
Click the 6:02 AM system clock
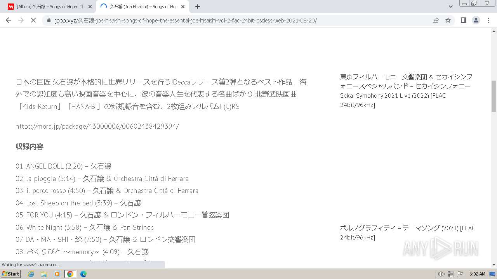(x=477, y=274)
